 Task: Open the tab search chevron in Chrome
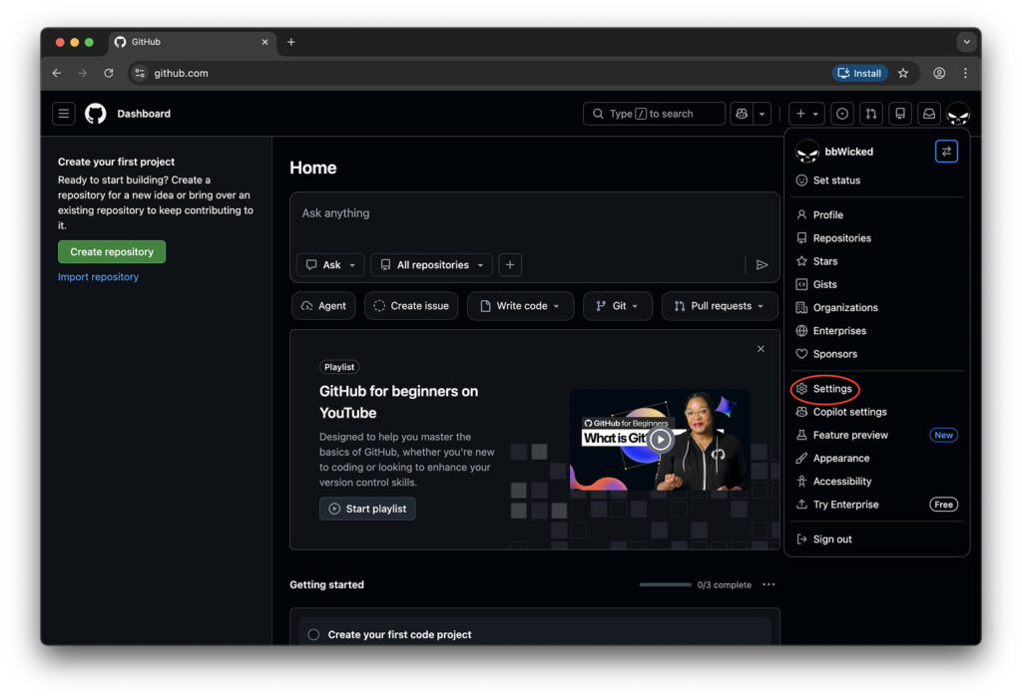[966, 42]
